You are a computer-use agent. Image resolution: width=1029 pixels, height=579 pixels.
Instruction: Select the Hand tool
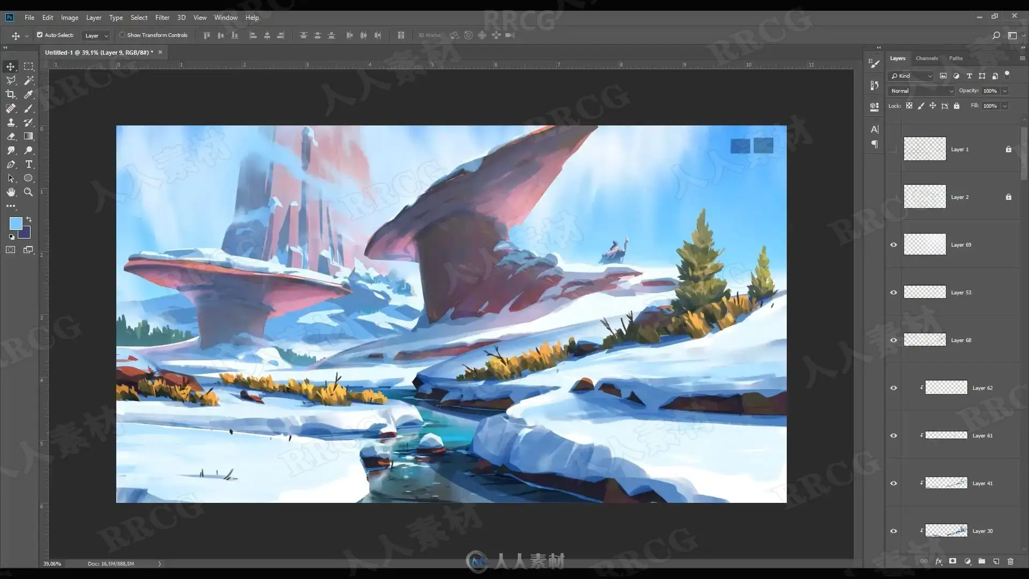[11, 192]
